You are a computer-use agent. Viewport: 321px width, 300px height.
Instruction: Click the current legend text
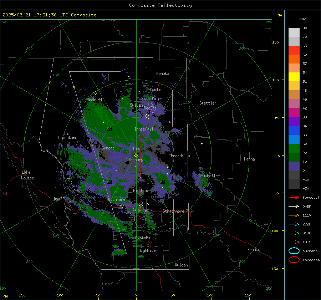point(310,251)
